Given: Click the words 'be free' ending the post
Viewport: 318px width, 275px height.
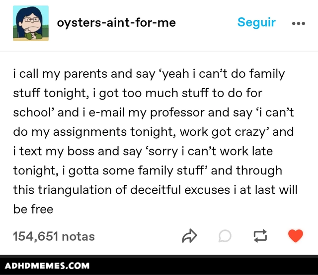Looking at the screenshot, I should [33, 209].
